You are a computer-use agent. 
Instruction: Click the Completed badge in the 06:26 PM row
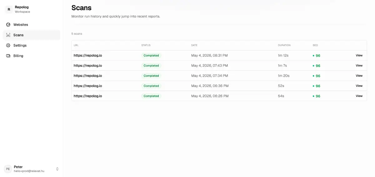tap(151, 96)
